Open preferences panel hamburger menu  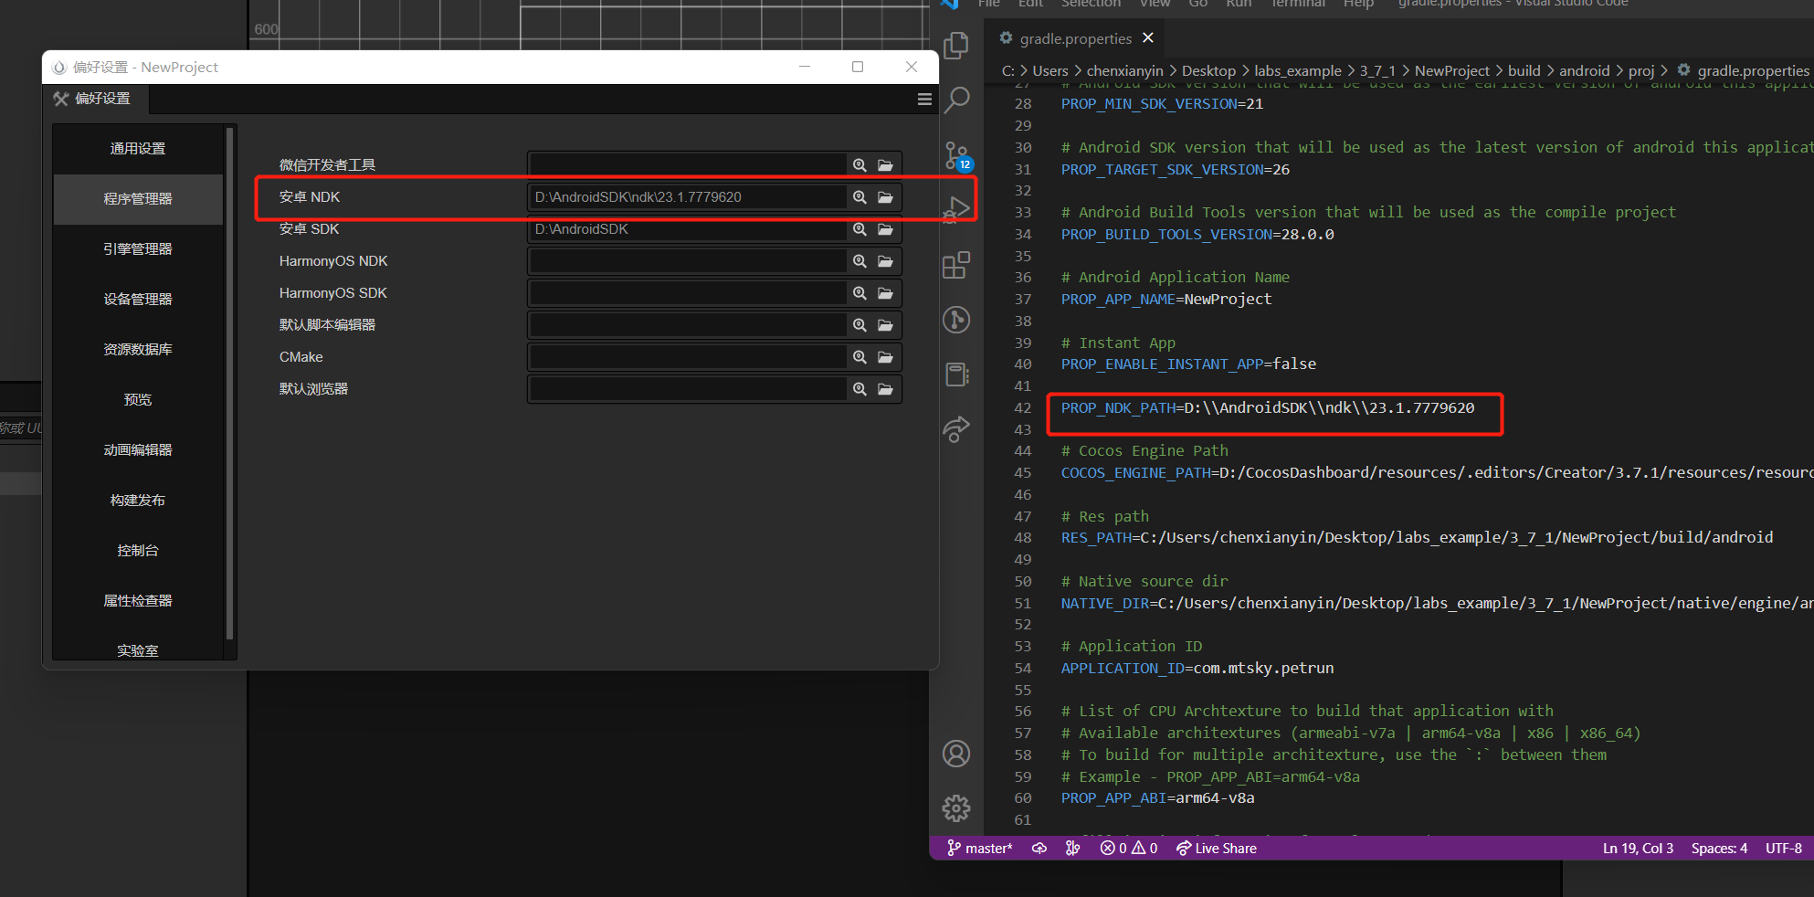pyautogui.click(x=924, y=99)
